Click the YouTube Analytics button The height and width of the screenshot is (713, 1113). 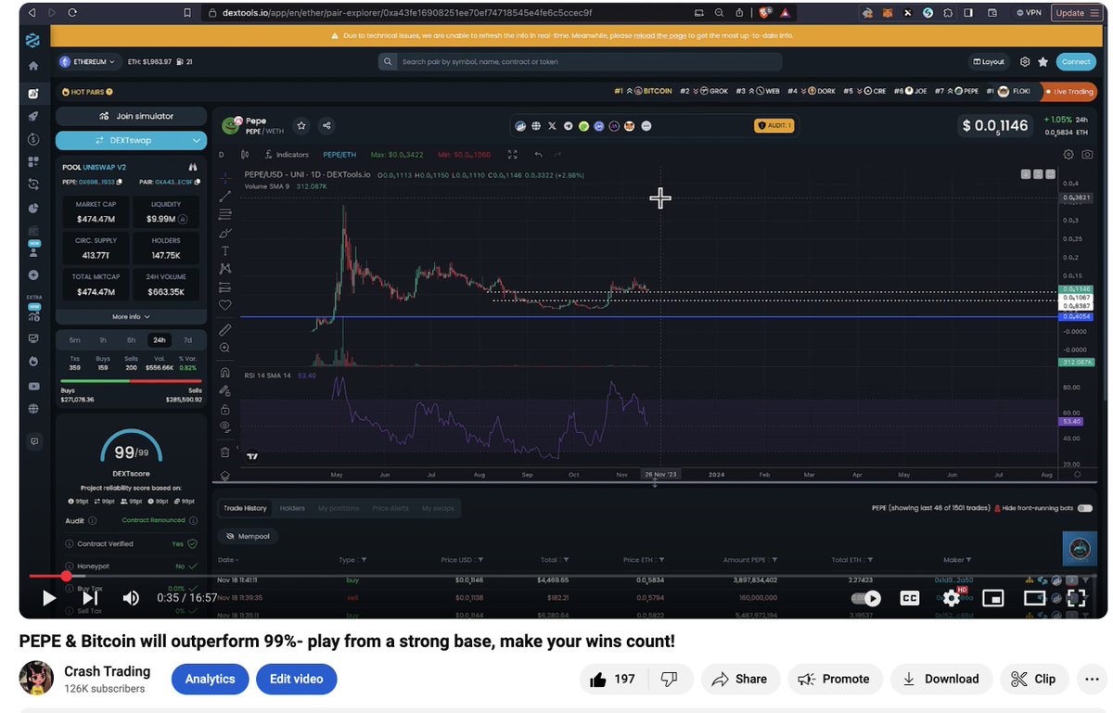211,679
